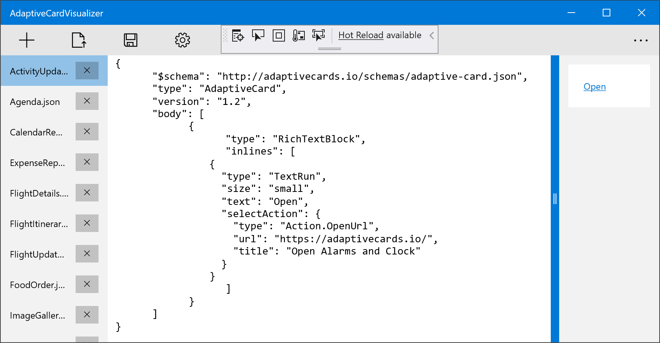Click the "type": "RichTextBlock" line
660x343 pixels.
click(296, 139)
